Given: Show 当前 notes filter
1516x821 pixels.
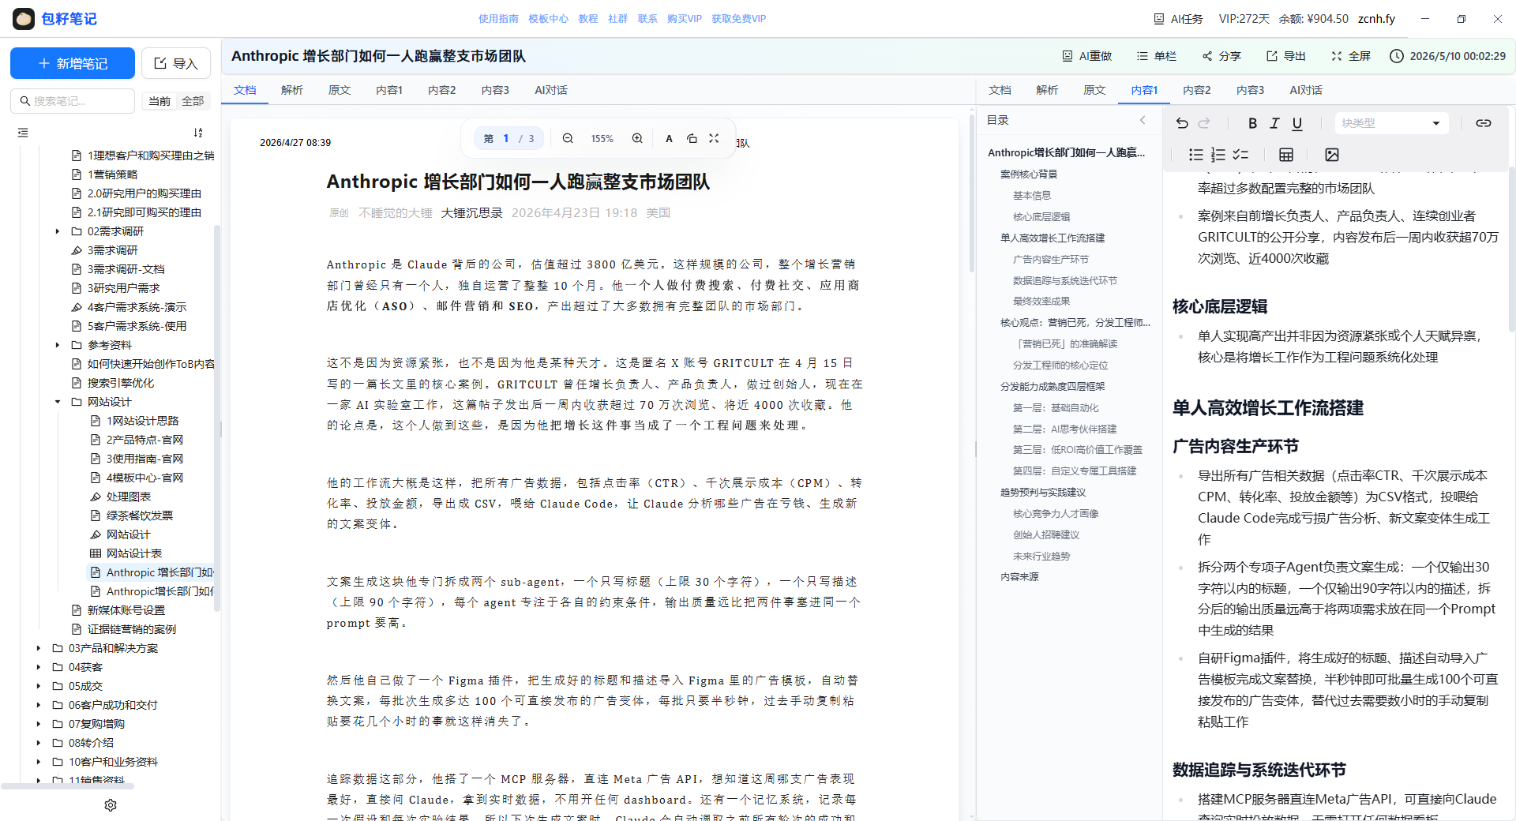Looking at the screenshot, I should click(x=159, y=101).
